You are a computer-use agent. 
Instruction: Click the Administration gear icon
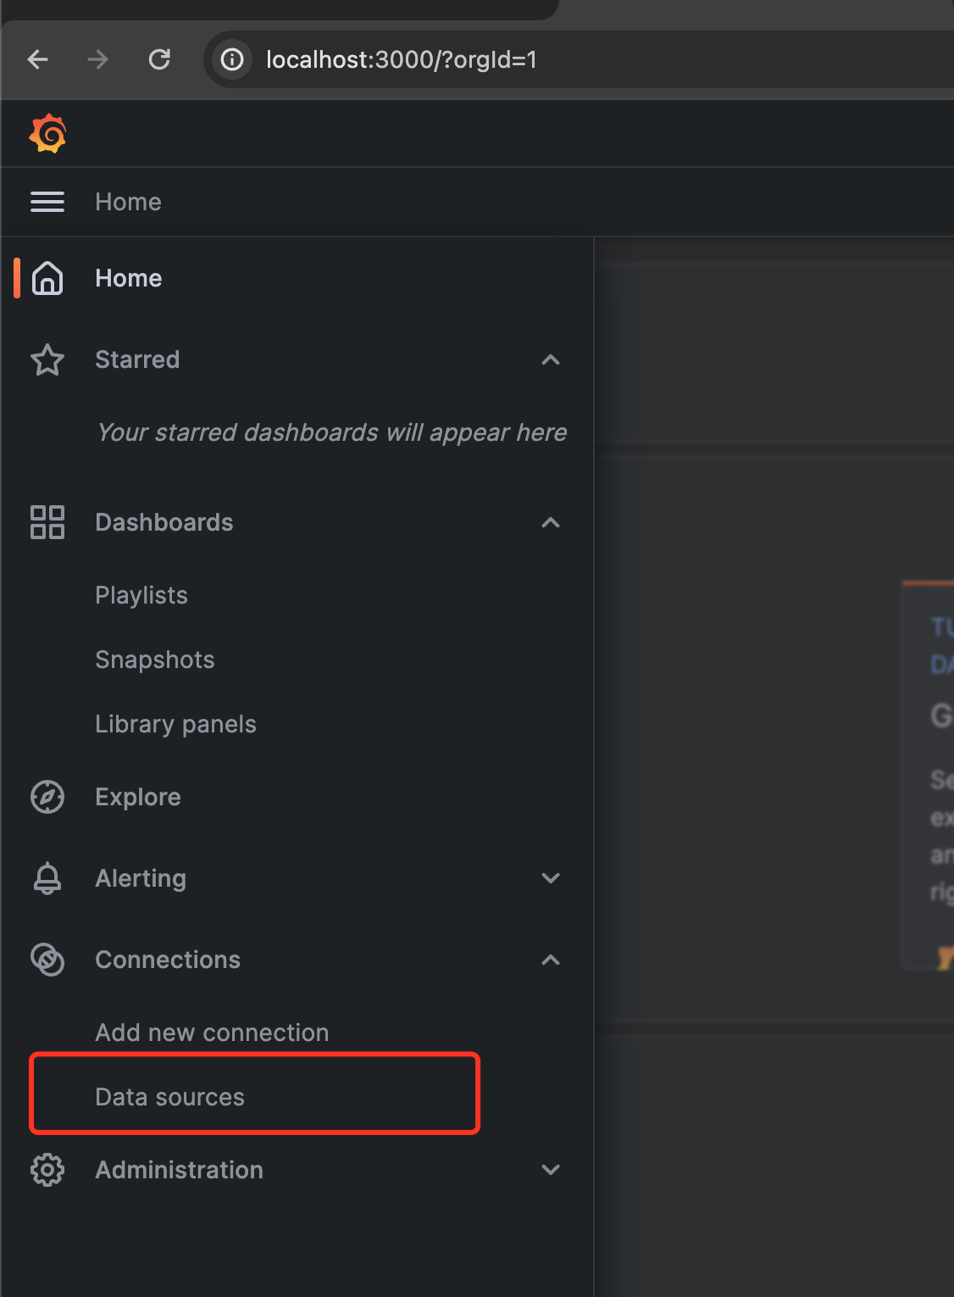[47, 1170]
